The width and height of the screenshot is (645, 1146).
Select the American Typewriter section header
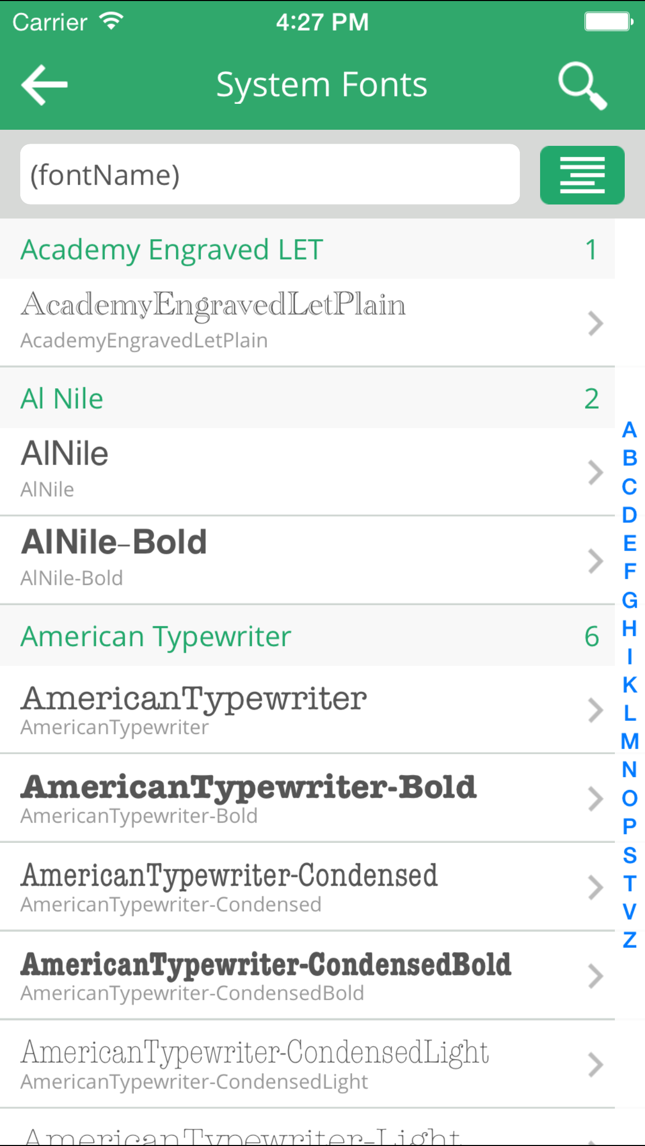point(306,636)
